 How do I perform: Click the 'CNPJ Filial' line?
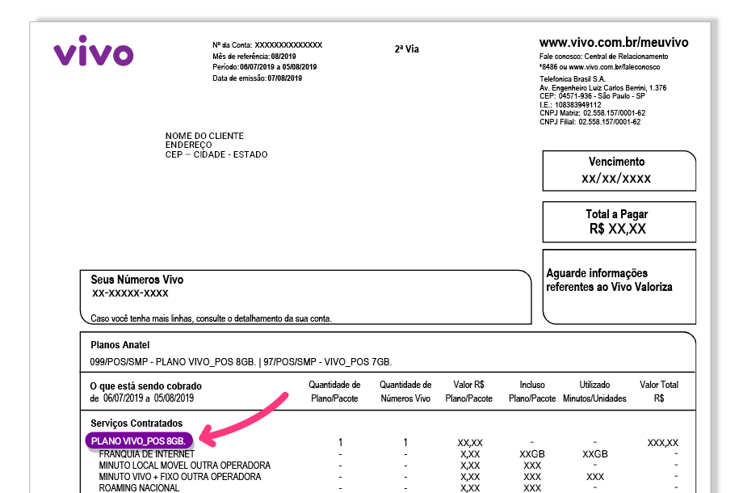pos(590,122)
